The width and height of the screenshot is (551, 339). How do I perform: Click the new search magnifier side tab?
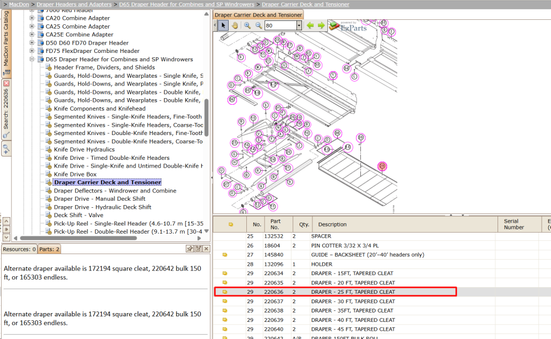coord(6,149)
